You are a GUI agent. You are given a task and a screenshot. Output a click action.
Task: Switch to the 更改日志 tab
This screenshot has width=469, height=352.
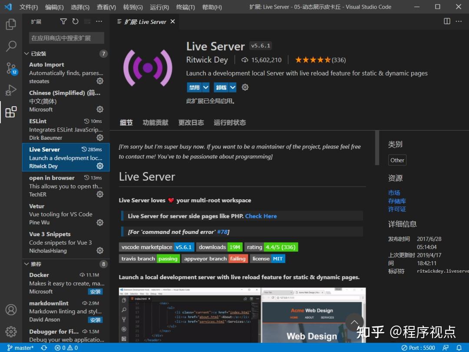(x=191, y=122)
